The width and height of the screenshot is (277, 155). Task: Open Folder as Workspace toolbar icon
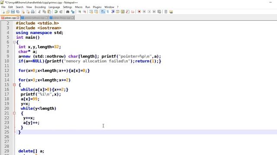click(x=132, y=12)
